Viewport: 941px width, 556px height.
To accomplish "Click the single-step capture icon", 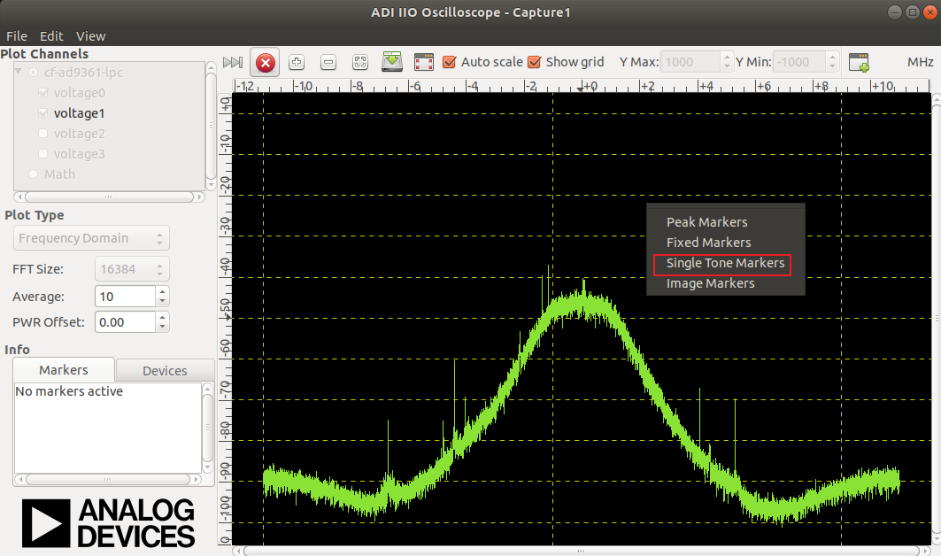I will pos(233,62).
